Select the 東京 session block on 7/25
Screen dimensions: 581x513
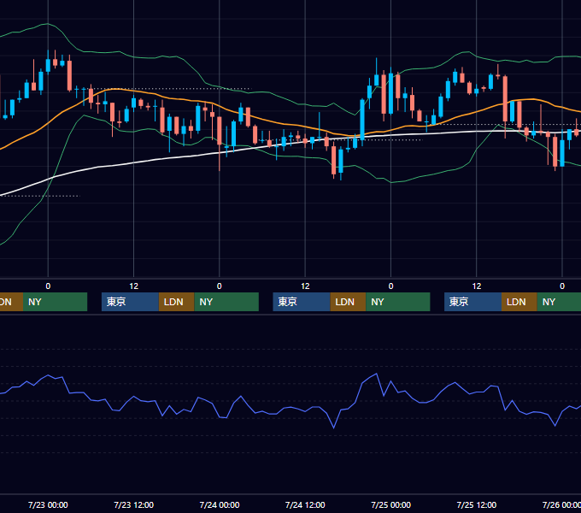(472, 302)
